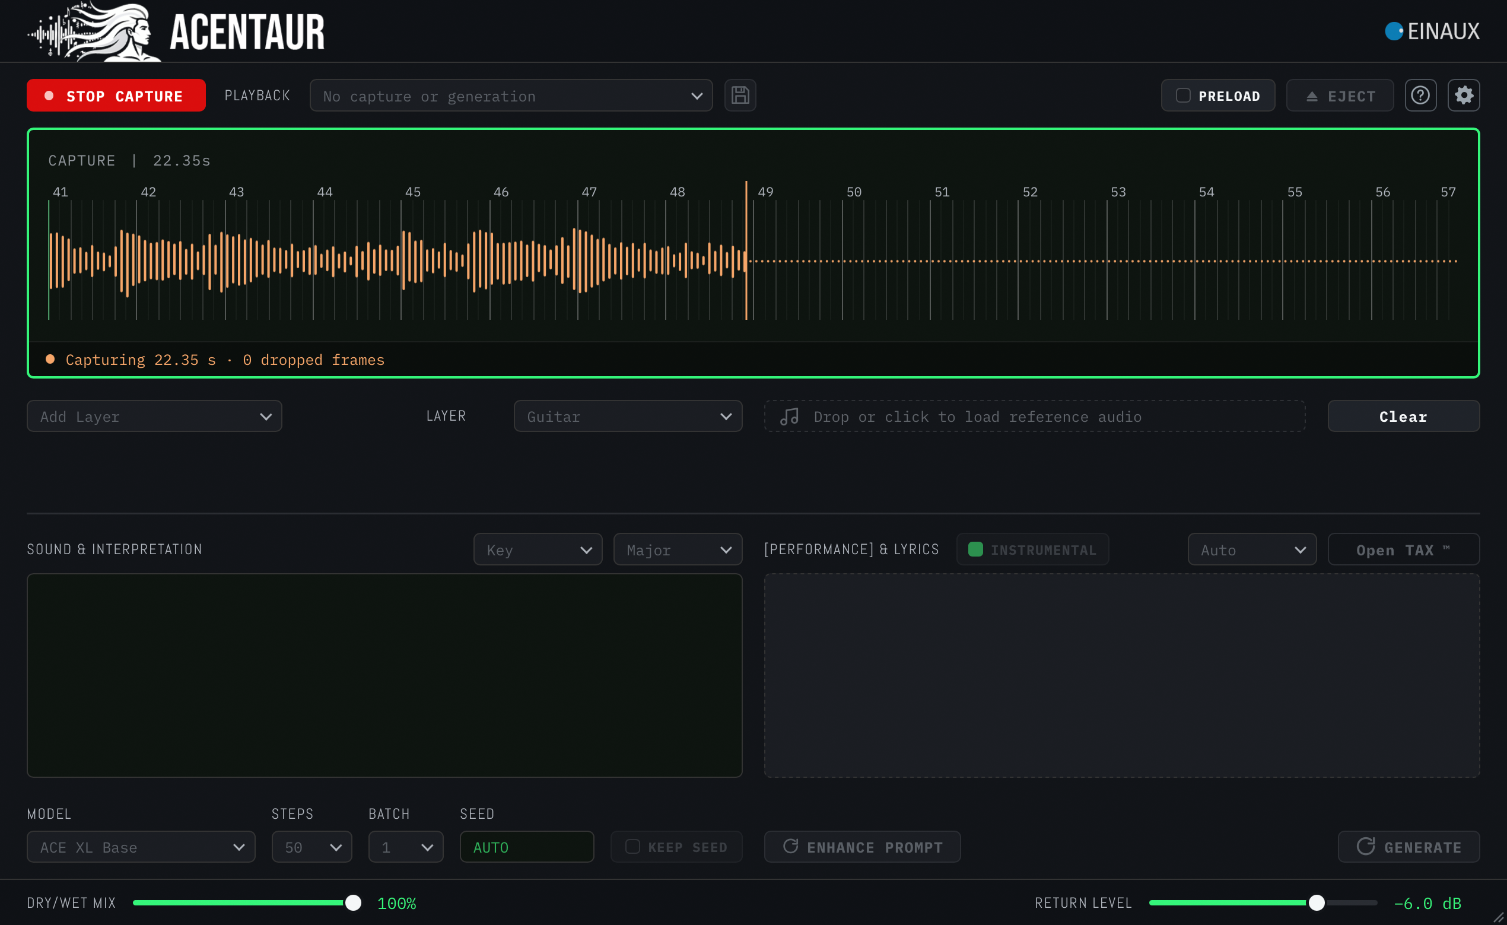Click the music note reference audio icon
This screenshot has height=925, width=1507.
pyautogui.click(x=789, y=417)
